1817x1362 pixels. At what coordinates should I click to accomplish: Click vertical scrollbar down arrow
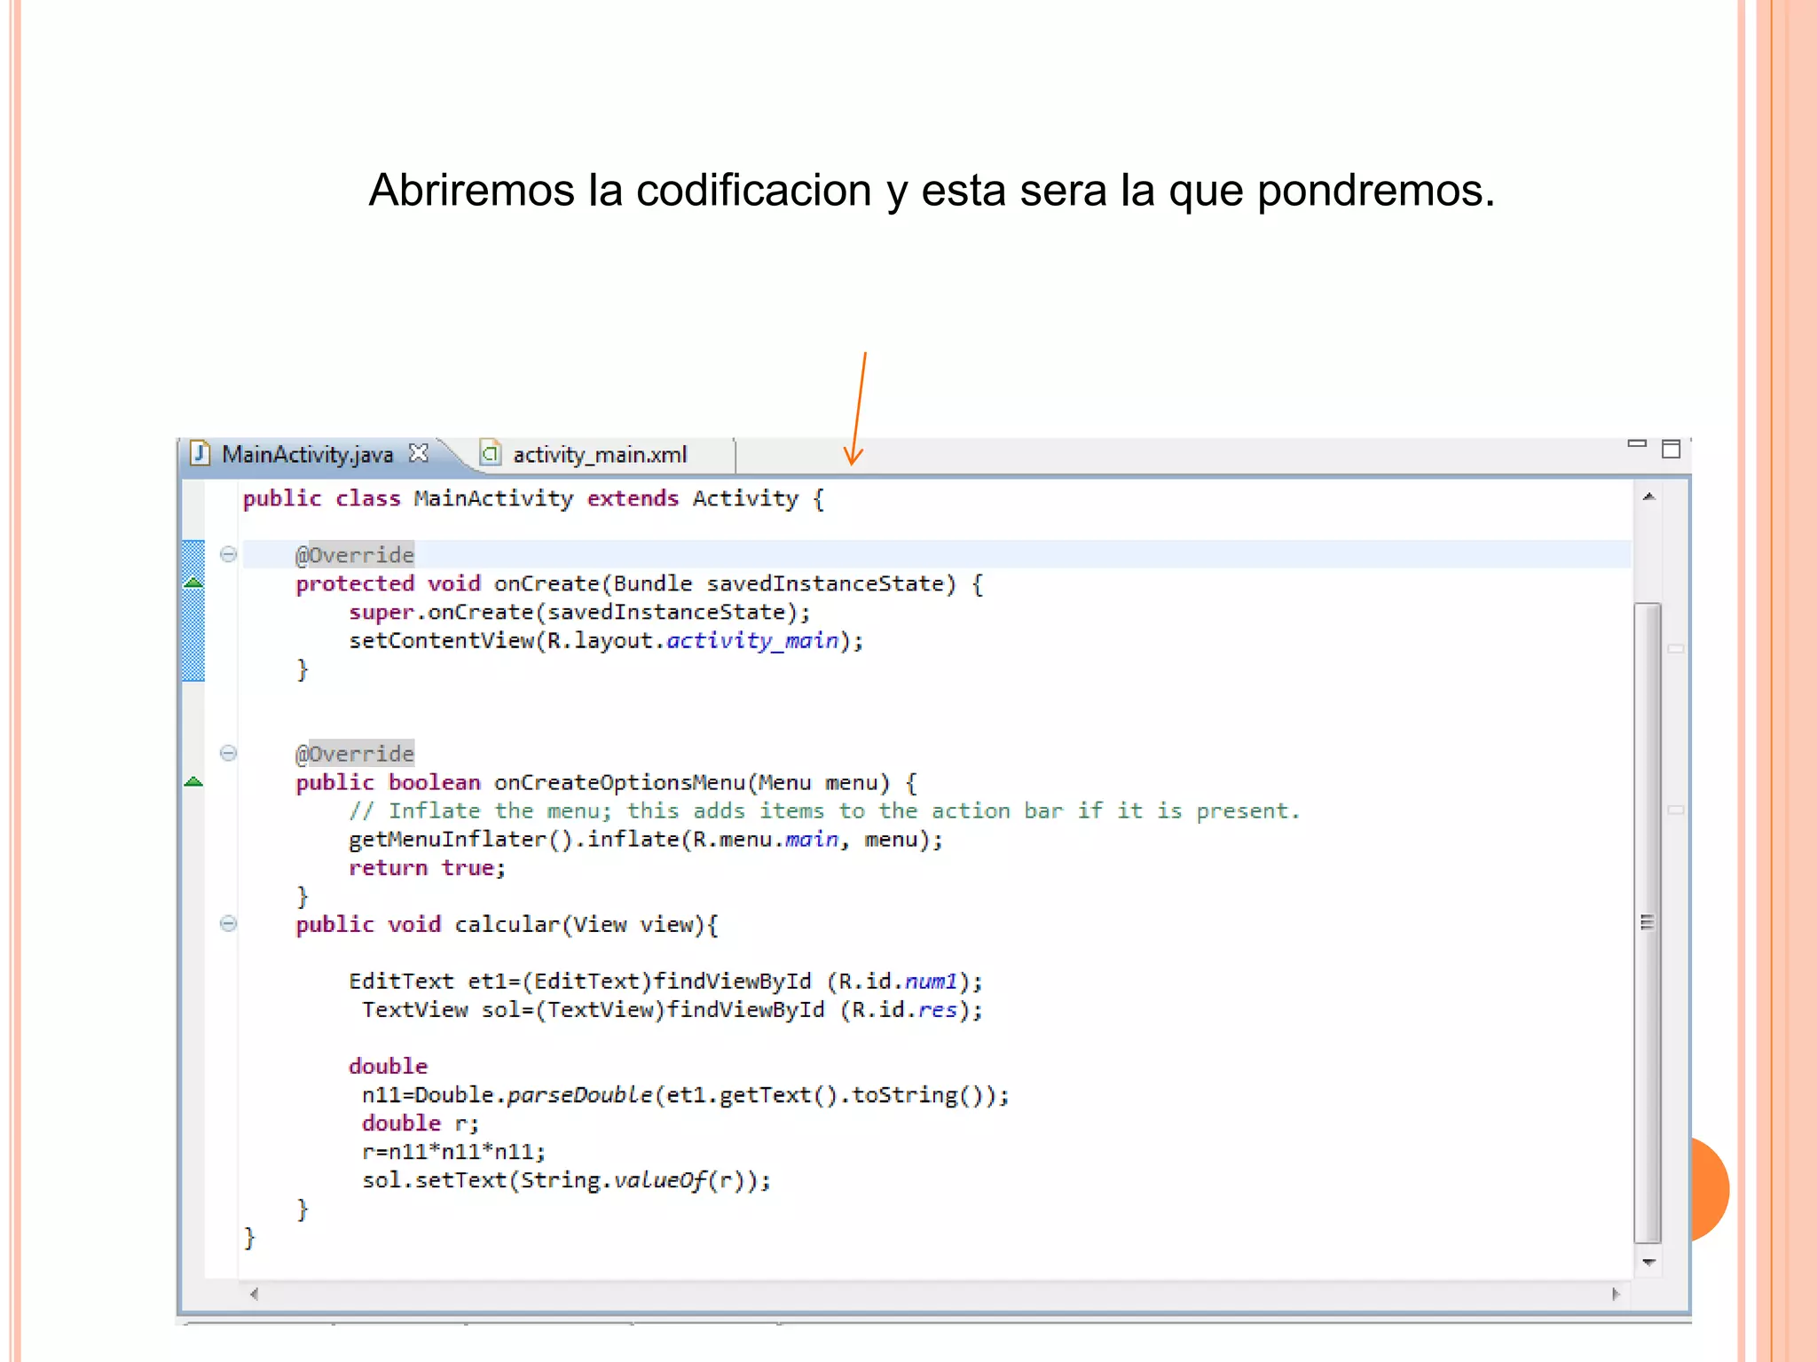point(1648,1262)
